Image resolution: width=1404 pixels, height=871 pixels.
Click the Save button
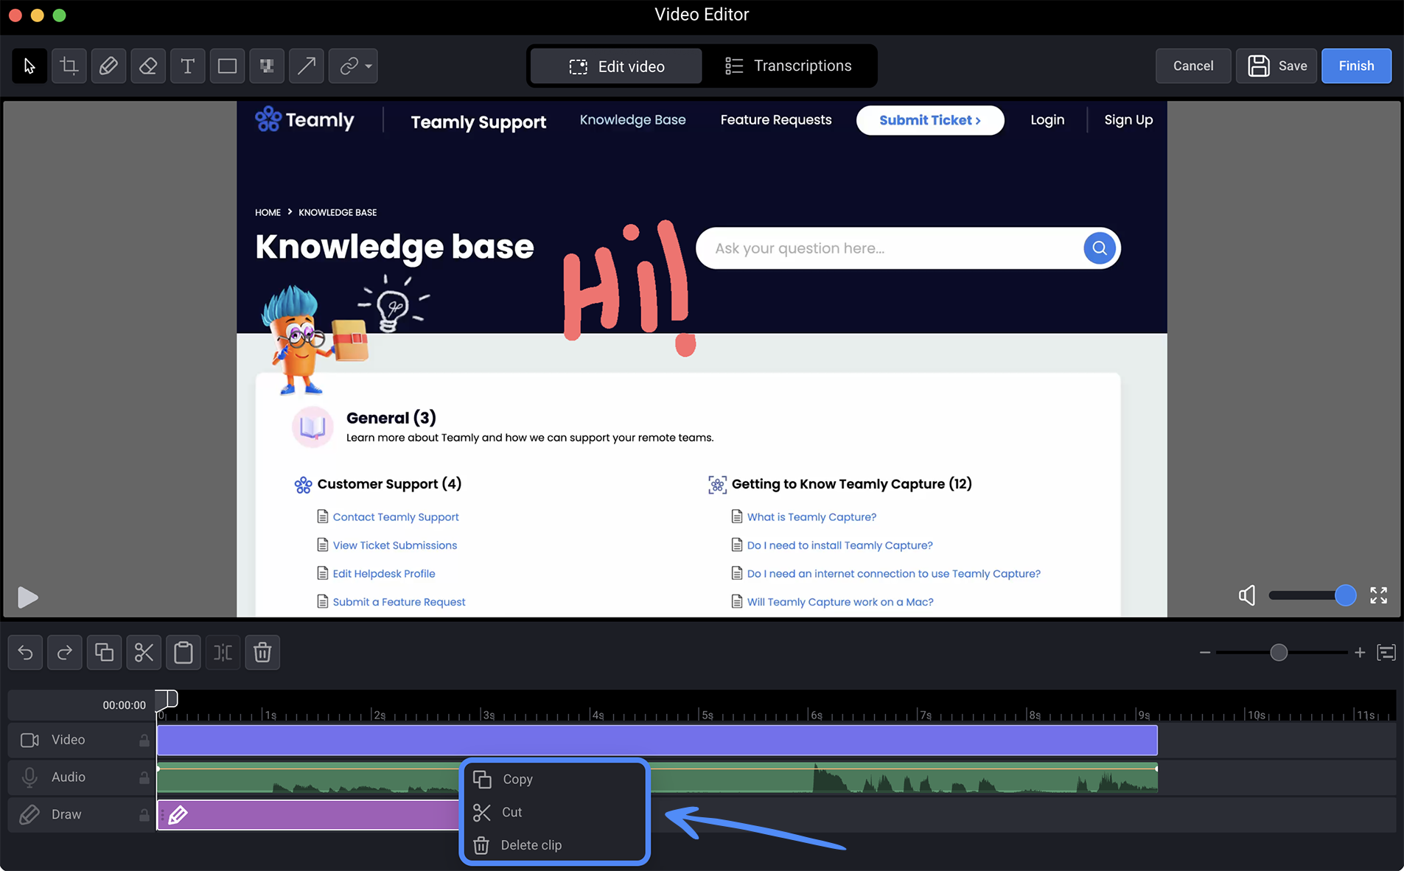[x=1276, y=66]
